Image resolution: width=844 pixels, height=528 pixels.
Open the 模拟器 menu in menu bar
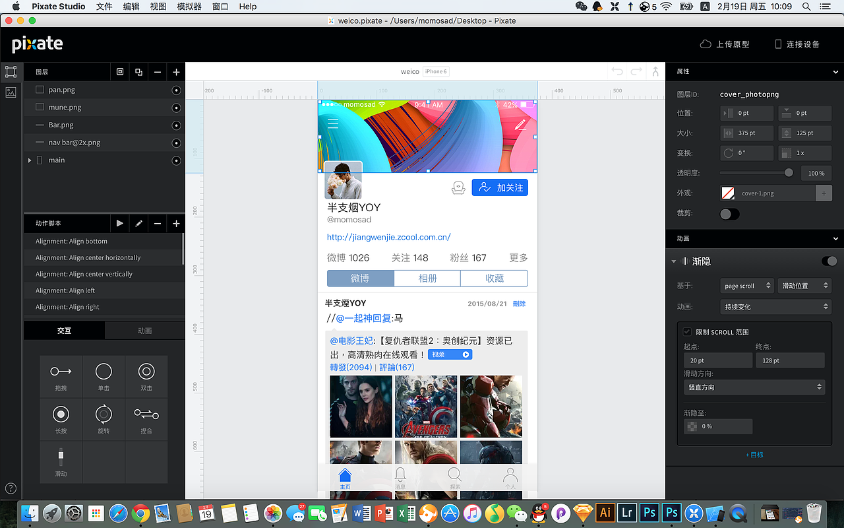tap(189, 7)
